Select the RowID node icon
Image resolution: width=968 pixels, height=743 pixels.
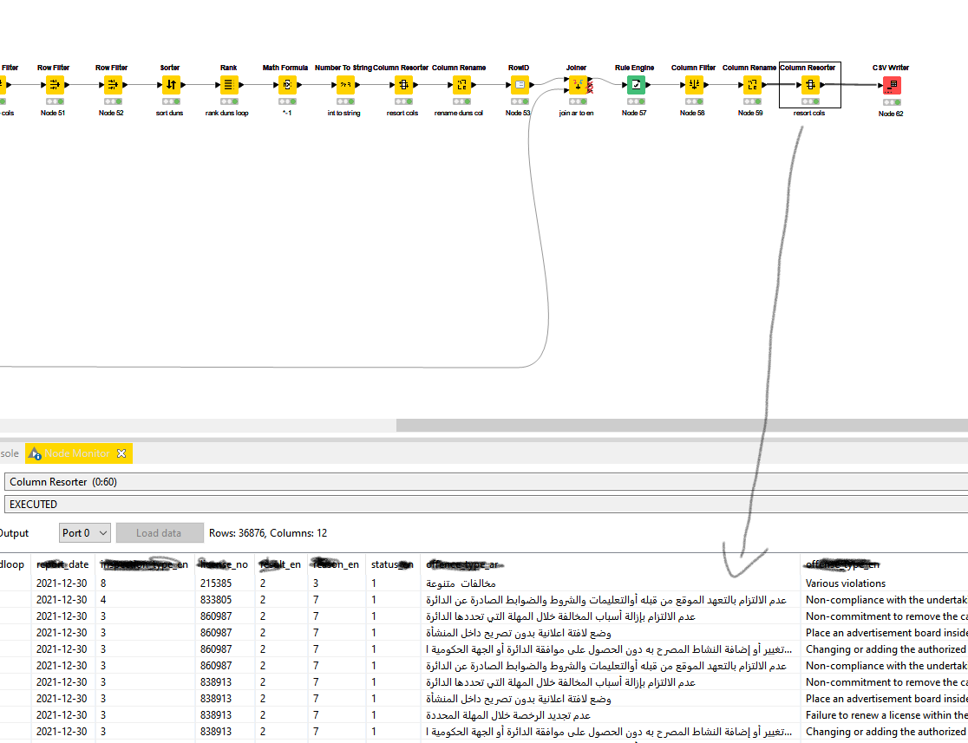tap(519, 85)
